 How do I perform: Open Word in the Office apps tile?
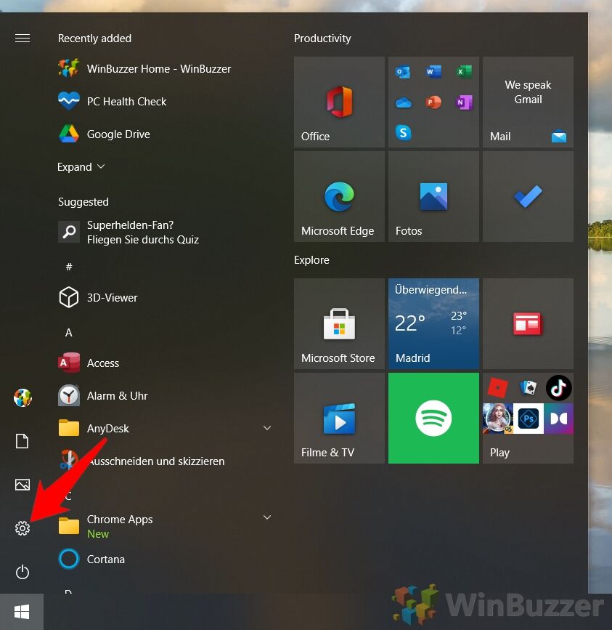[x=433, y=72]
